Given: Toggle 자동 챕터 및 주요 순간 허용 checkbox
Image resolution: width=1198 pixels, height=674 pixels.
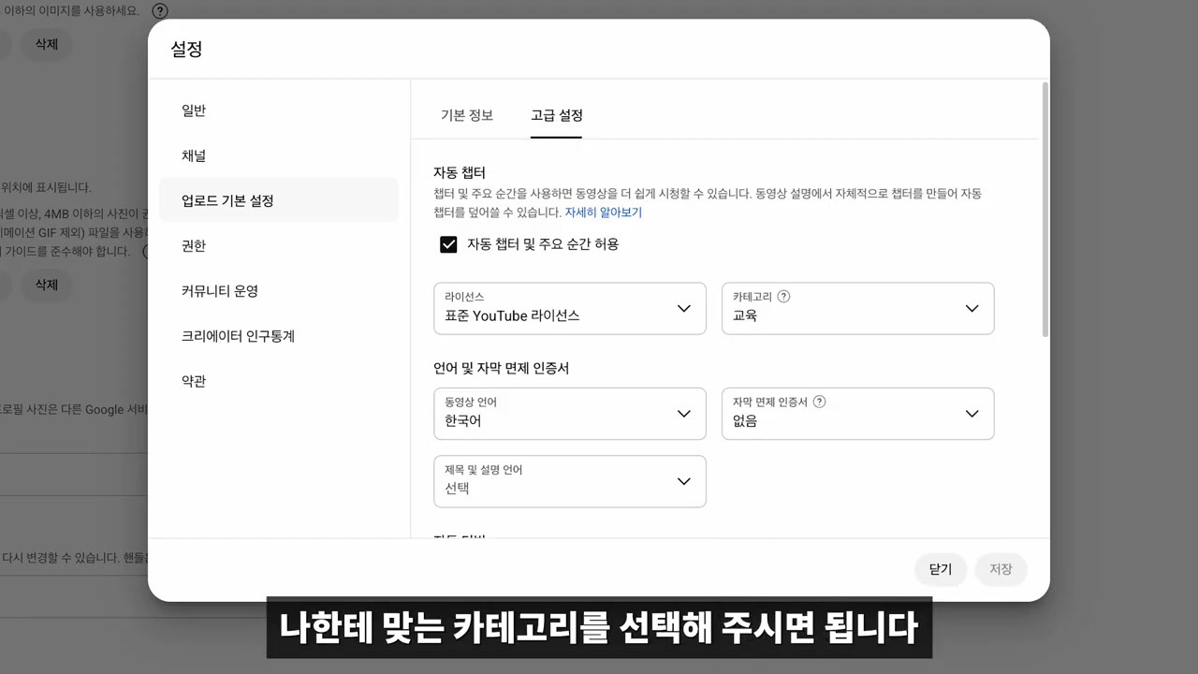Looking at the screenshot, I should [448, 244].
